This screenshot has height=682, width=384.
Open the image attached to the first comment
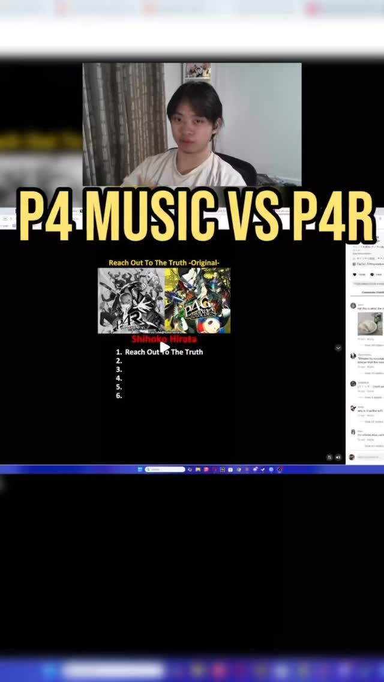click(x=370, y=324)
